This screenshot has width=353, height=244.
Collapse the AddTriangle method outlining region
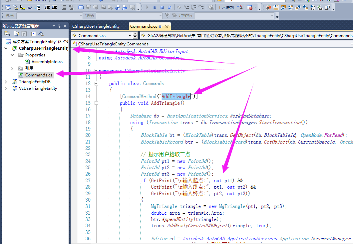[96, 103]
